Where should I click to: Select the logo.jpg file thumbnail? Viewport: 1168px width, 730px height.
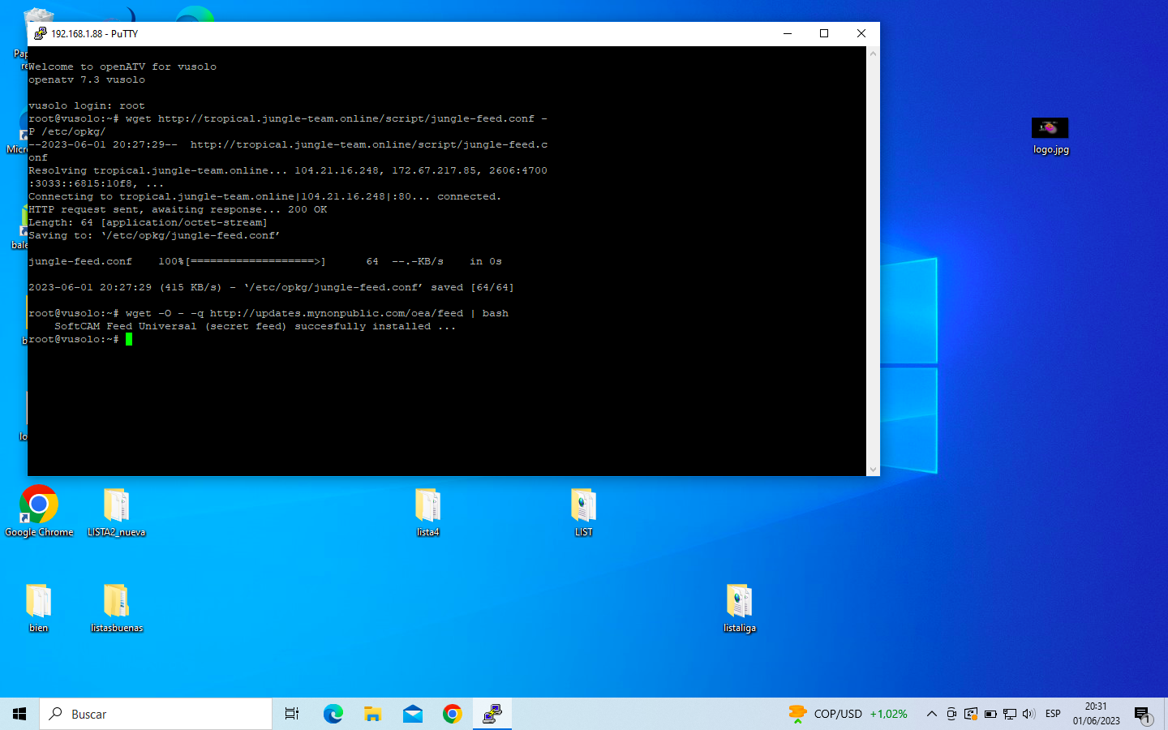tap(1050, 128)
